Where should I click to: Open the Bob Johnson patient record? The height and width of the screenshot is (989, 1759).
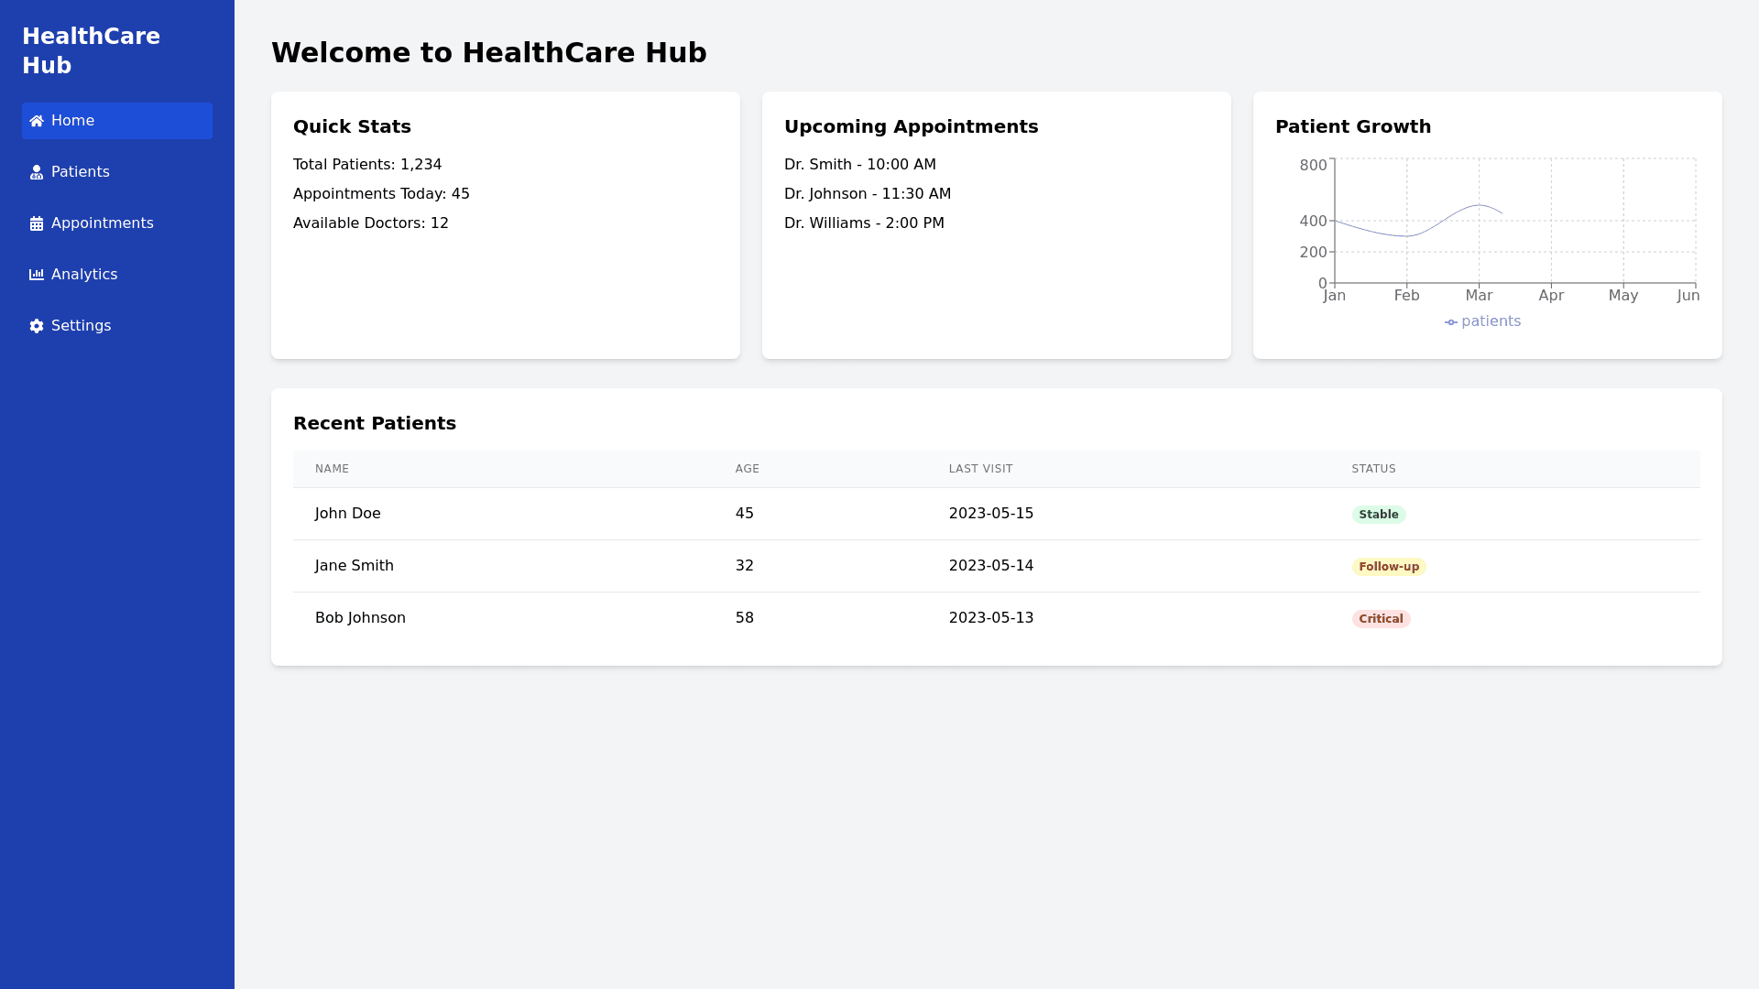(x=360, y=618)
